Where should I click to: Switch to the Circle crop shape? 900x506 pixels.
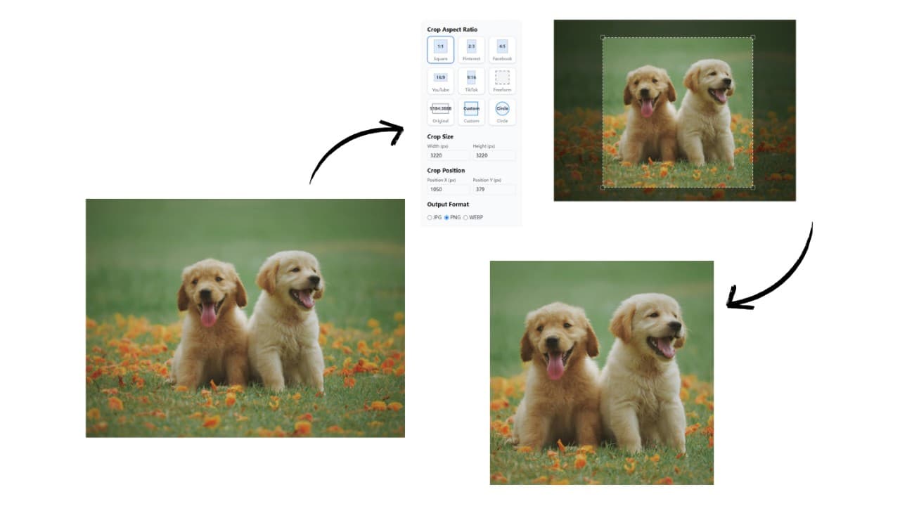(x=501, y=110)
